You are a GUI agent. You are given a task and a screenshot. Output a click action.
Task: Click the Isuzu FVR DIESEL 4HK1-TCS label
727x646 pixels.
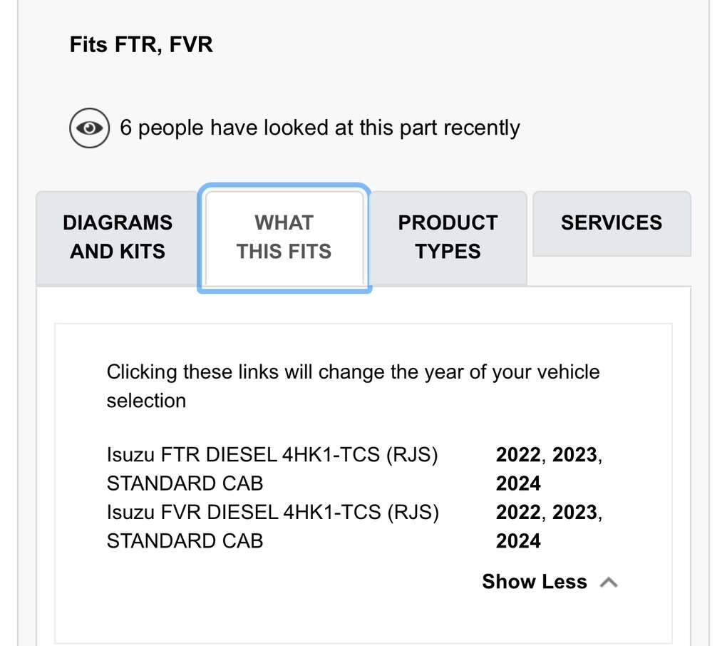pos(272,512)
